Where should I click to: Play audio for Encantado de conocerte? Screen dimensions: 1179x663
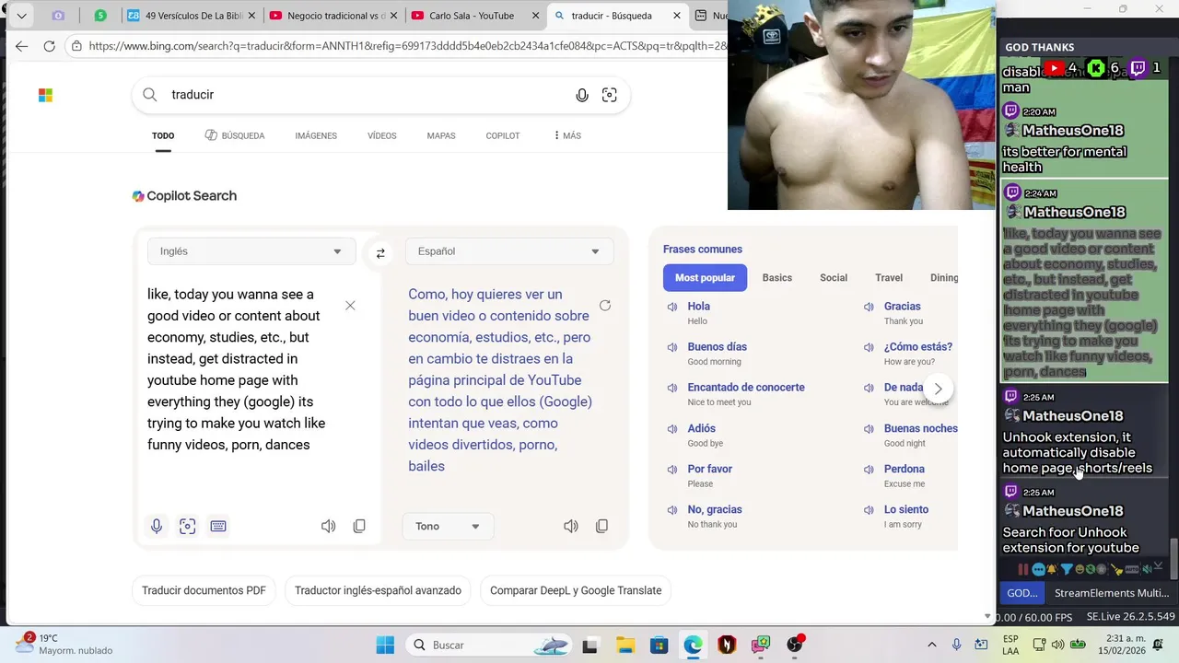672,388
